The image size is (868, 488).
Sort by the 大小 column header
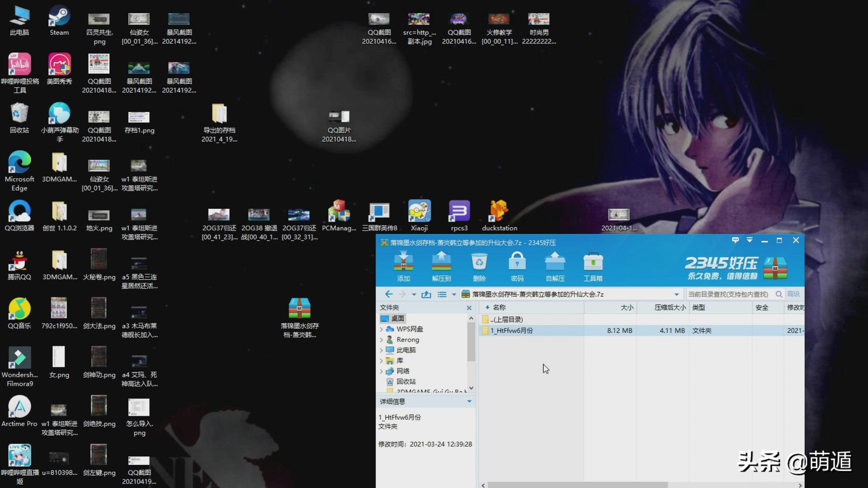click(x=627, y=307)
